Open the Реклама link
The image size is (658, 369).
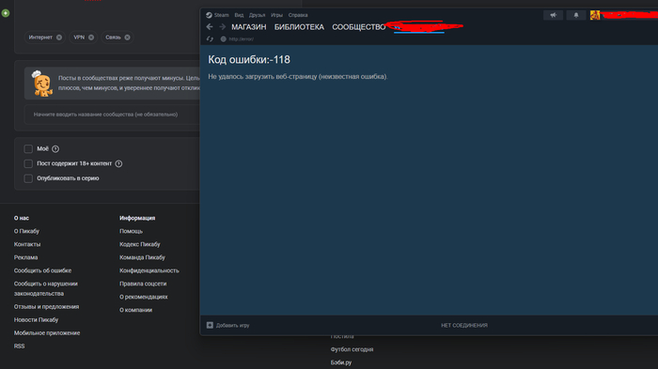pos(25,257)
